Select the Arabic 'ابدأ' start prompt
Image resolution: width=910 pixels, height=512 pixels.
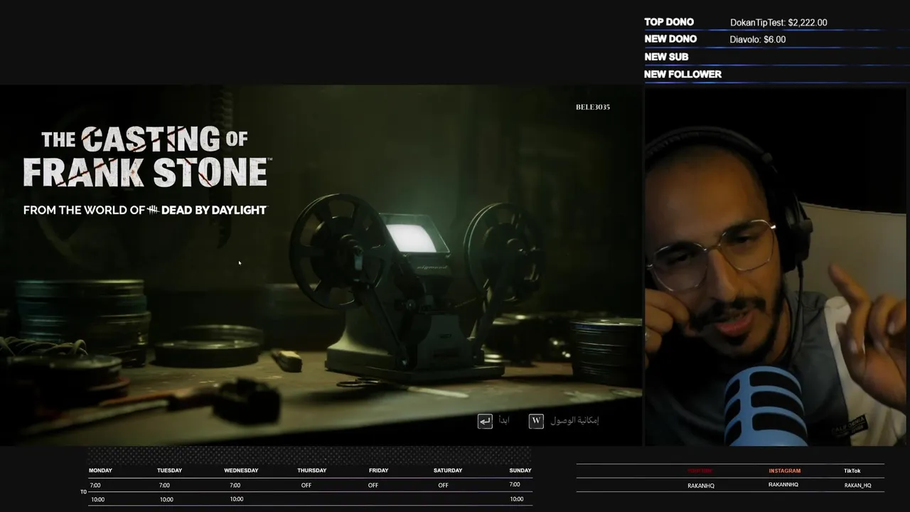(504, 421)
